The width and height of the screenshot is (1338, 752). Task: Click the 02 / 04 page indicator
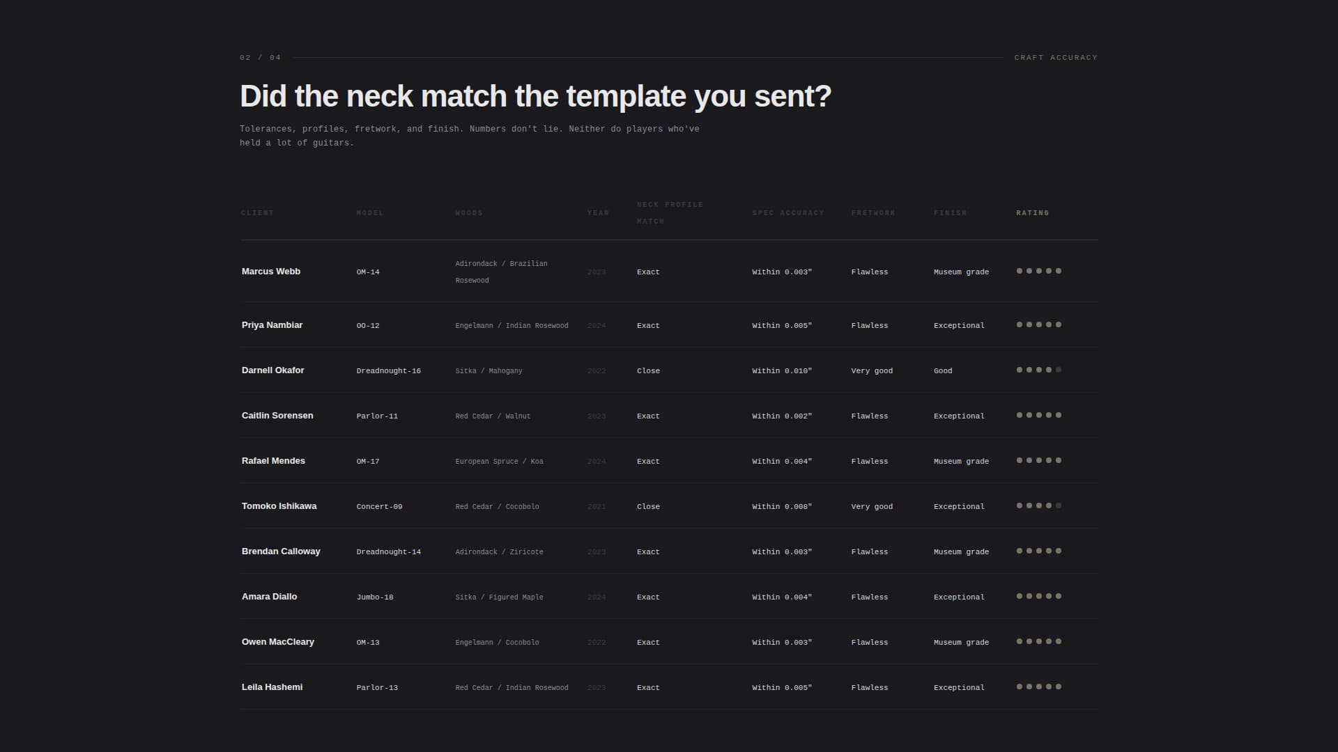tap(260, 58)
